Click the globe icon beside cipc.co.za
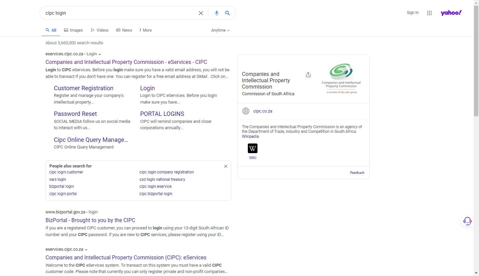The width and height of the screenshot is (479, 276). [x=245, y=111]
